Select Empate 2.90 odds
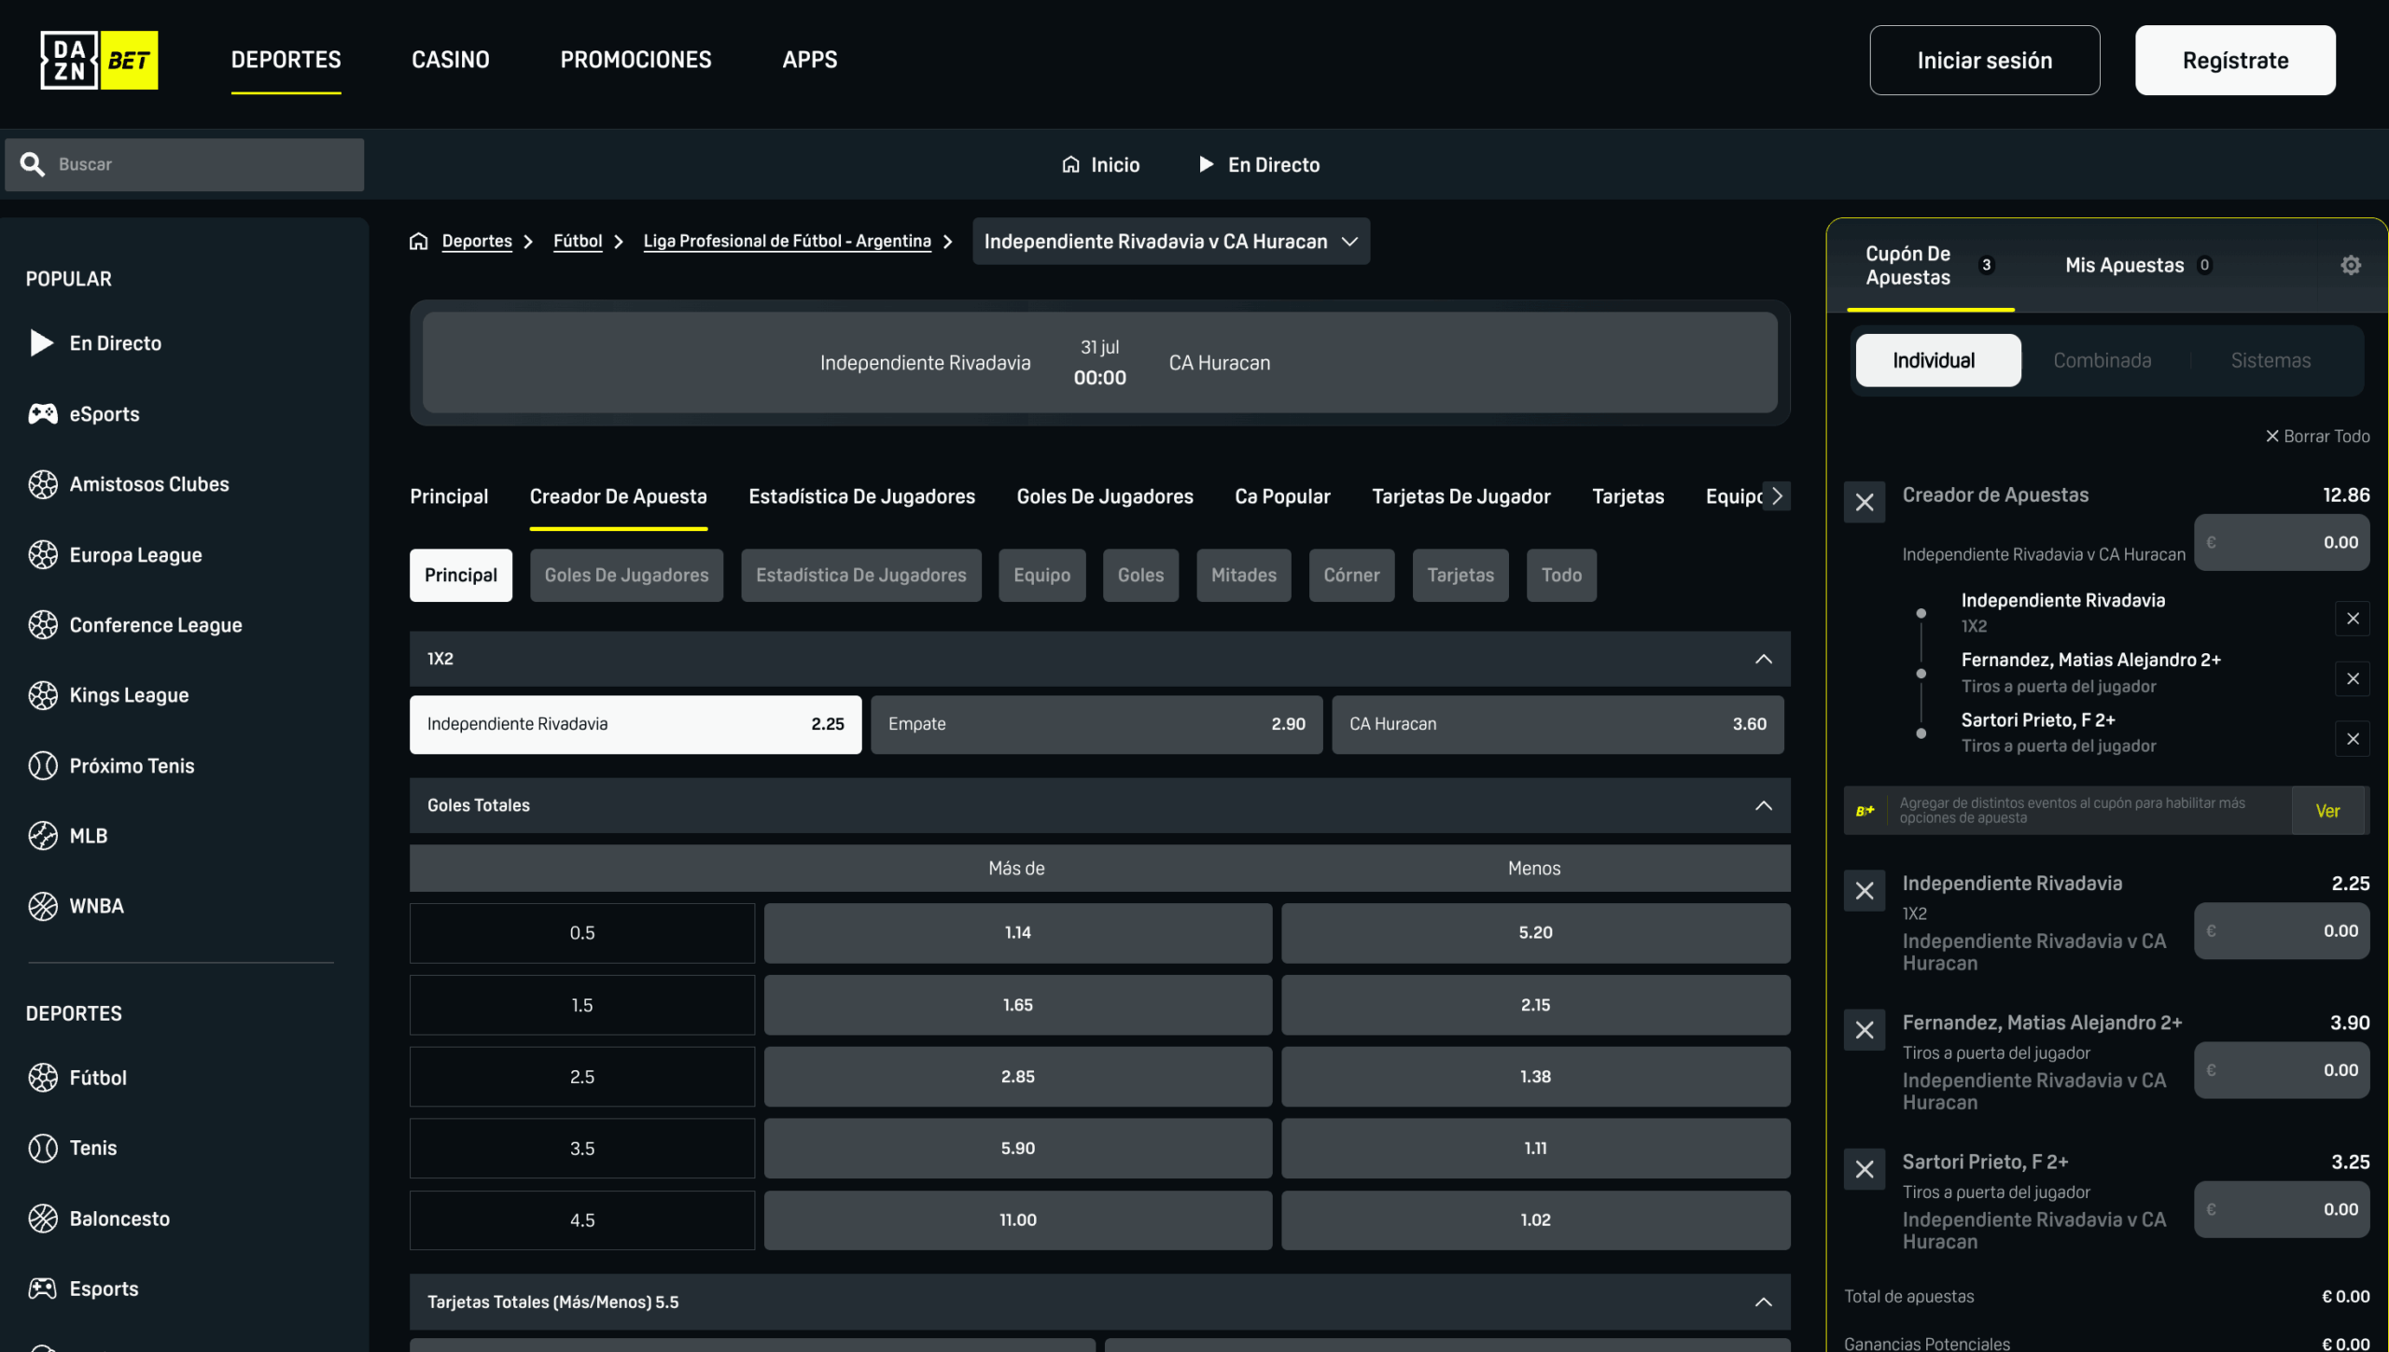This screenshot has width=2389, height=1352. point(1097,724)
